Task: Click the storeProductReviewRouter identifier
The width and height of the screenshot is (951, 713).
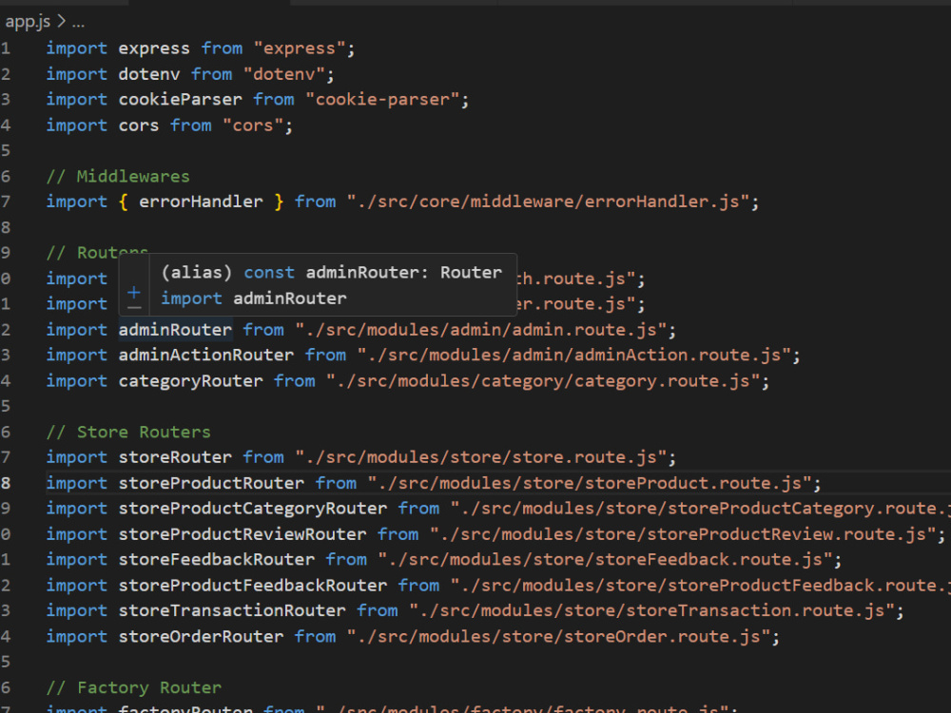Action: click(242, 534)
